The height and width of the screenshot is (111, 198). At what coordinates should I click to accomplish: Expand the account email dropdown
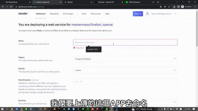tap(175, 14)
